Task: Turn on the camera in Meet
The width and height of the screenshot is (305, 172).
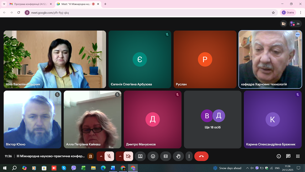Action: click(x=128, y=156)
